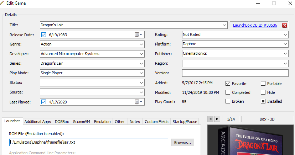Expand the Publisher dropdown

coord(285,54)
